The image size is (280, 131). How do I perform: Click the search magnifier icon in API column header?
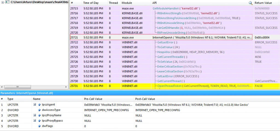click(x=251, y=3)
